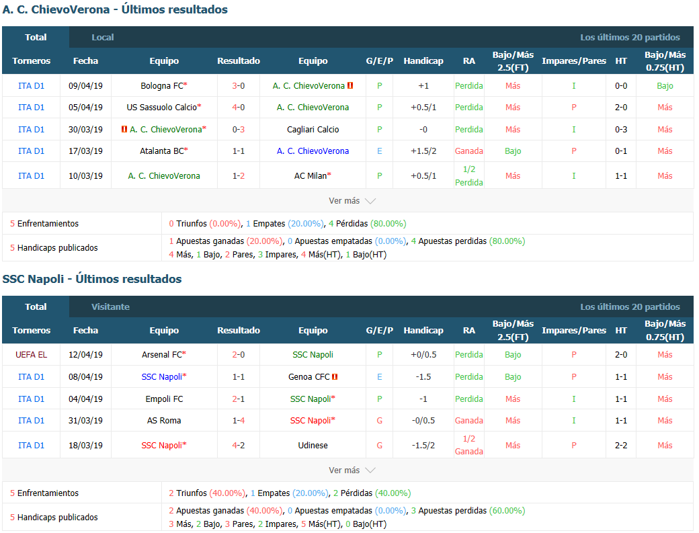Open Cagliari Calcio team page

[313, 129]
